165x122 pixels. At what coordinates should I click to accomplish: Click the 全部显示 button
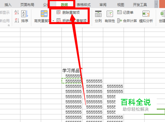pos(5,12)
